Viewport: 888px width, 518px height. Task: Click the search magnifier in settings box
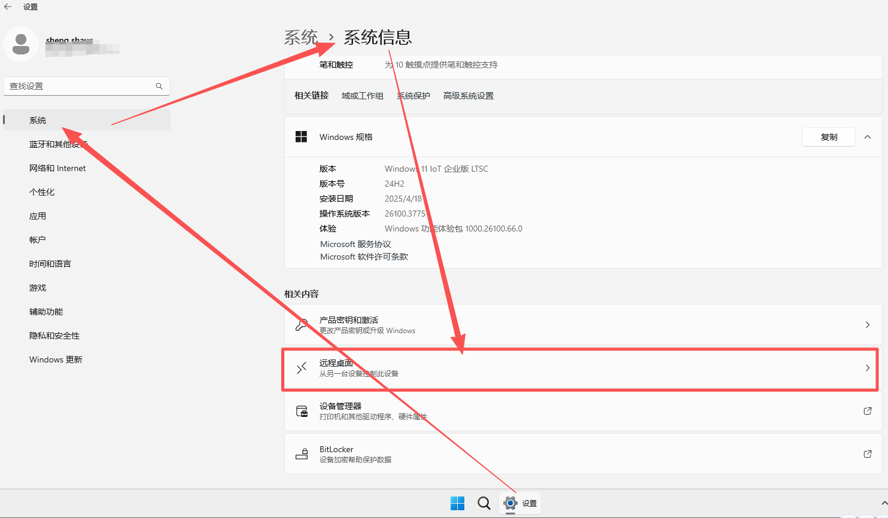pos(159,86)
